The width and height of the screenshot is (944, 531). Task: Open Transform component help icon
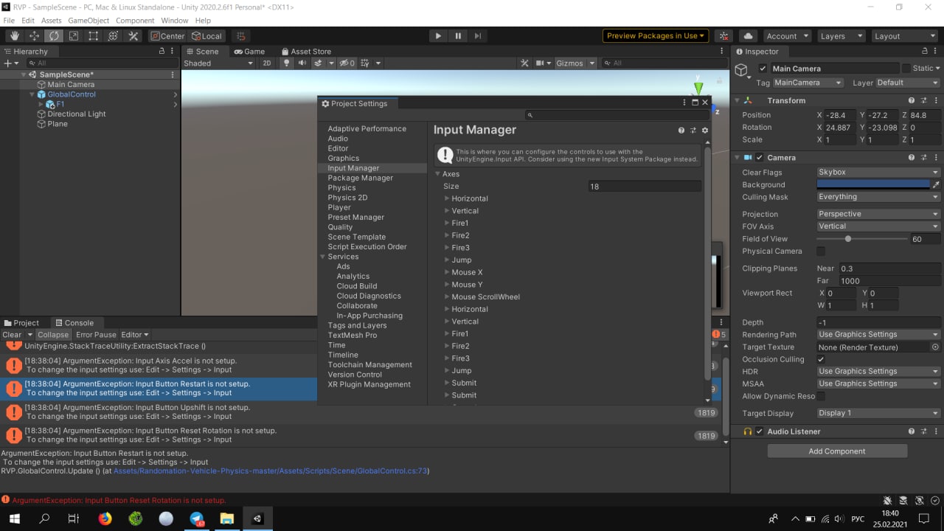(912, 100)
